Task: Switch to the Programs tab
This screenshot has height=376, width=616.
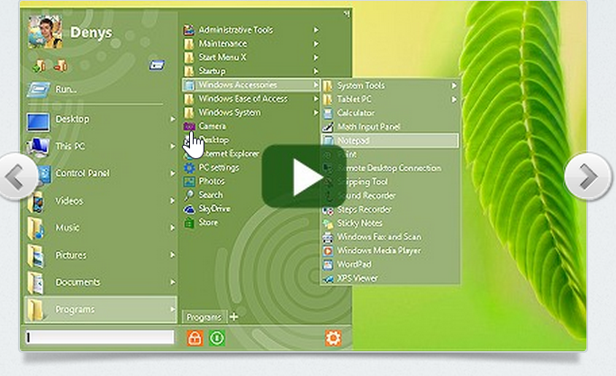Action: (204, 317)
